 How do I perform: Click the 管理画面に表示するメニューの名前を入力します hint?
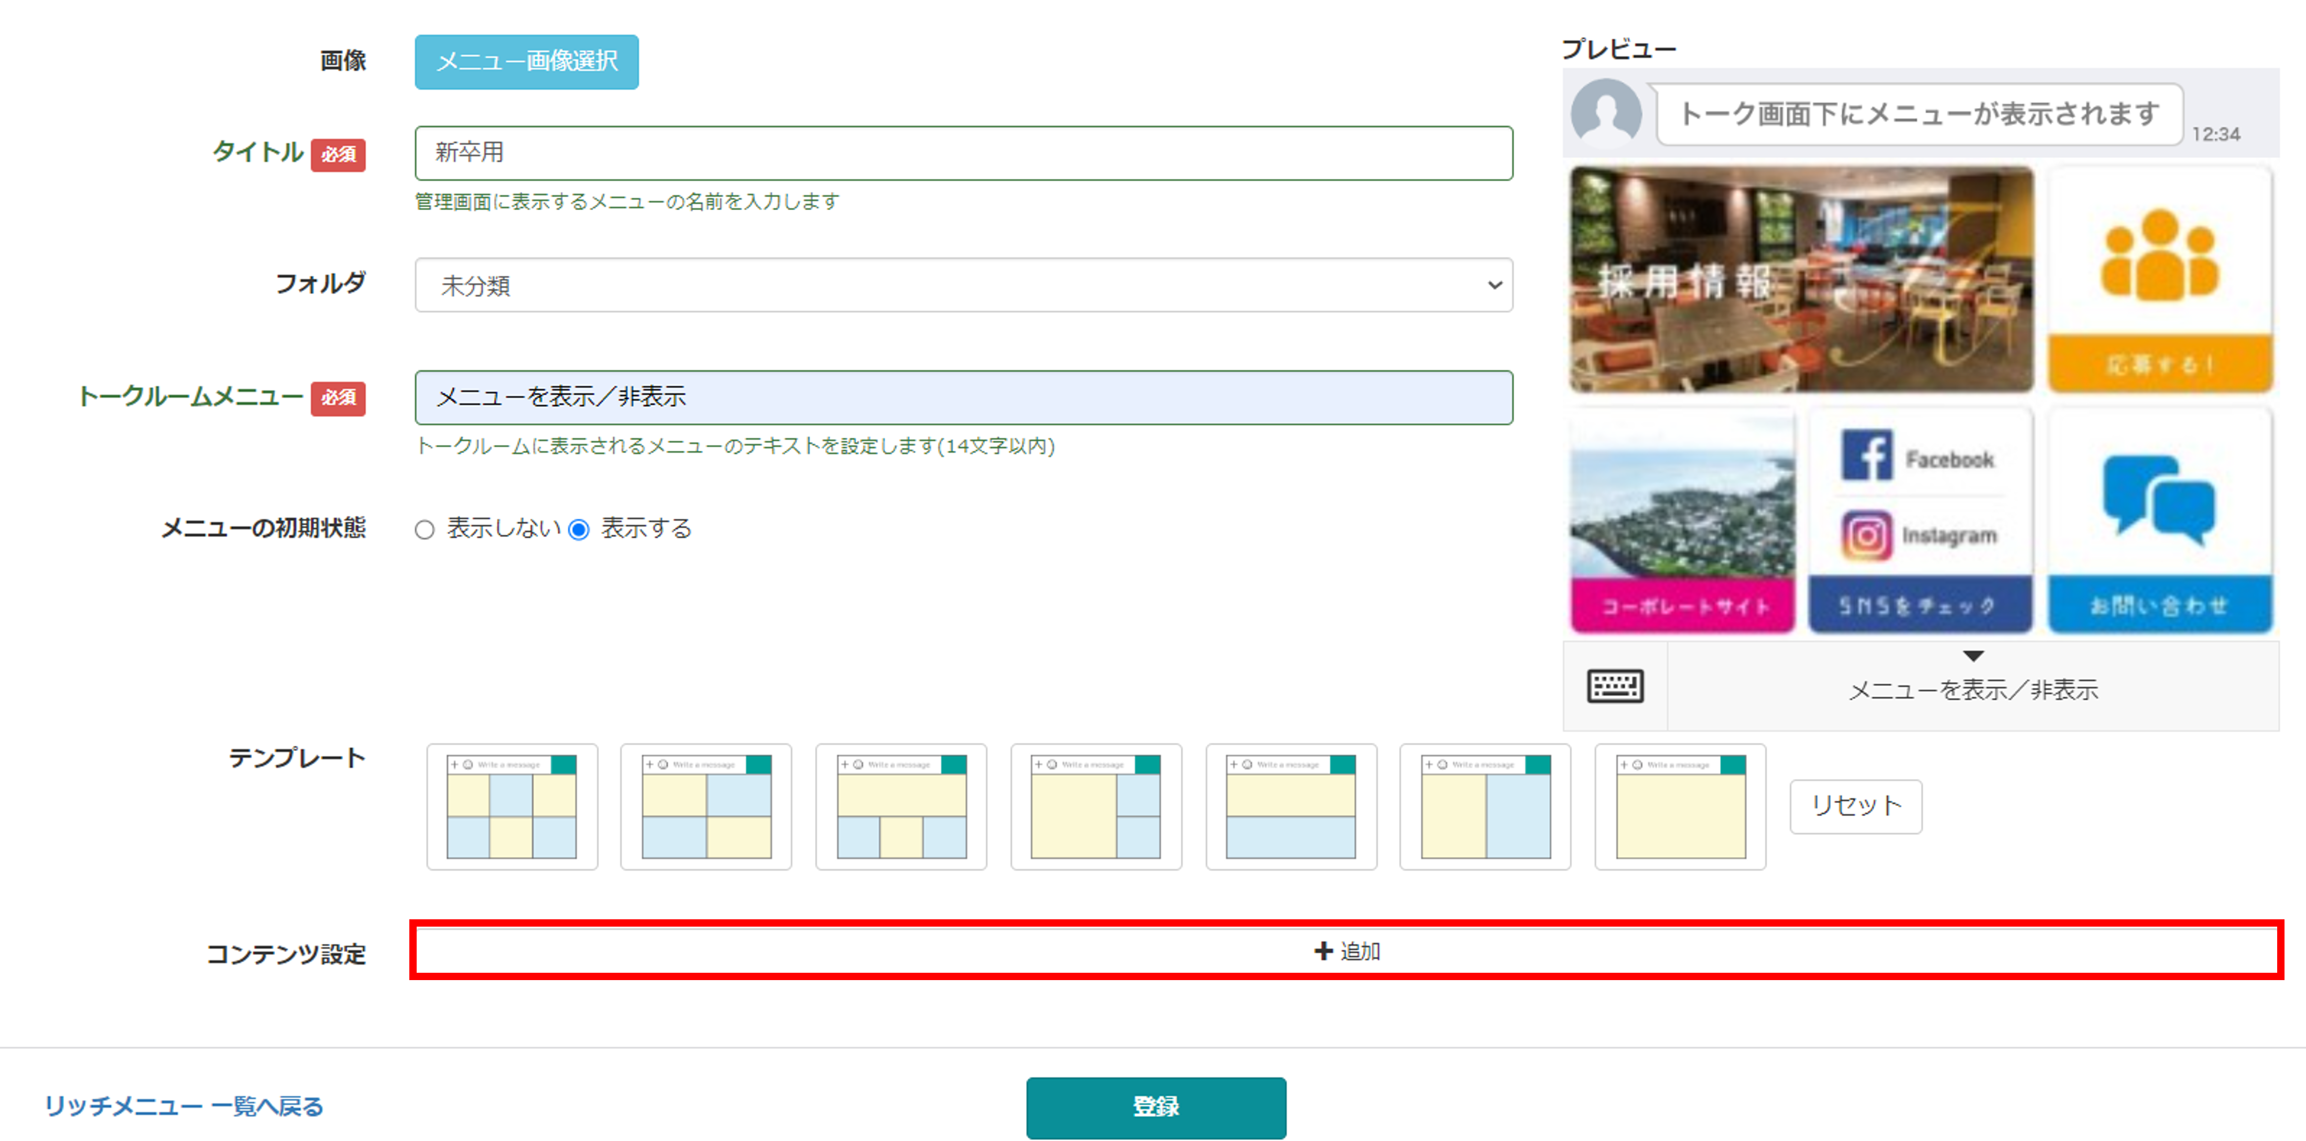tap(627, 201)
